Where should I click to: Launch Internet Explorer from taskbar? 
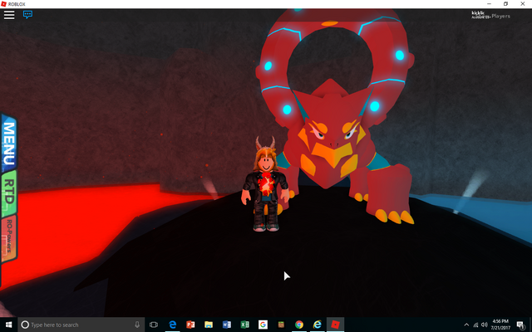click(x=318, y=325)
